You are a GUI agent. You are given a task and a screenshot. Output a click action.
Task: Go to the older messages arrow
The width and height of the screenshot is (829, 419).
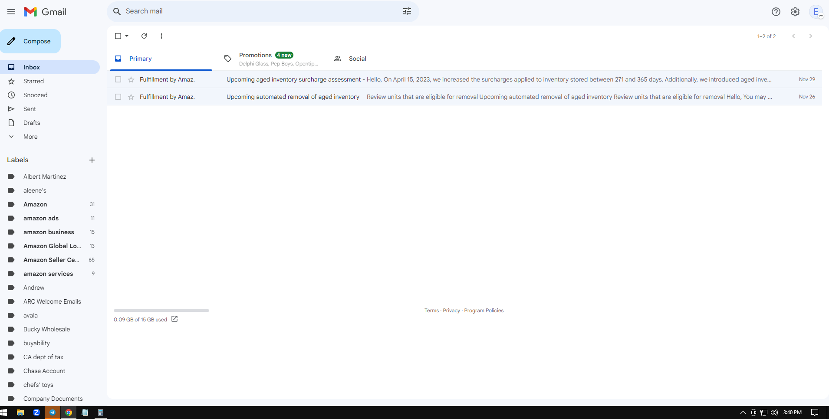[x=810, y=36]
